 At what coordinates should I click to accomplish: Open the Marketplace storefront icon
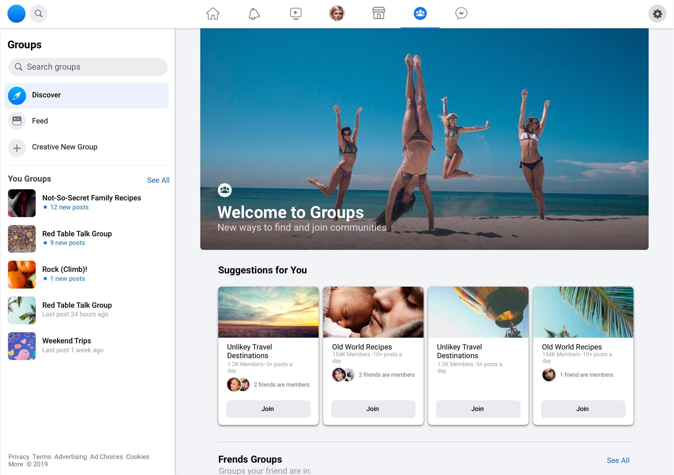click(x=379, y=14)
